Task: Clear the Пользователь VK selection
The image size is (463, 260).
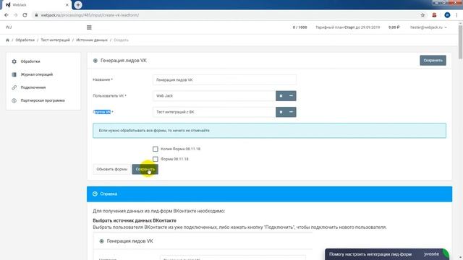Action: point(281,96)
